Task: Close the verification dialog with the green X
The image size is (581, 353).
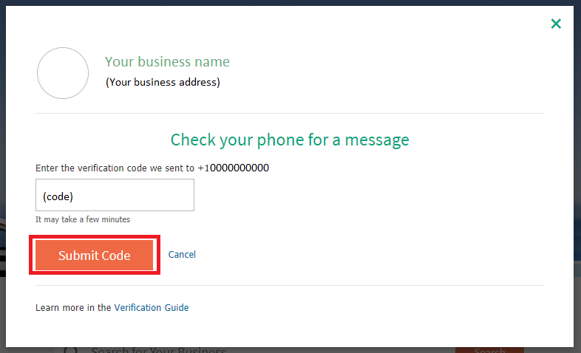Action: coord(556,24)
